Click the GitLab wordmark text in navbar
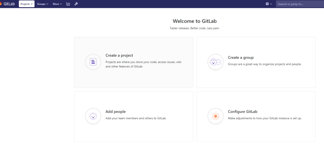 click(9, 4)
